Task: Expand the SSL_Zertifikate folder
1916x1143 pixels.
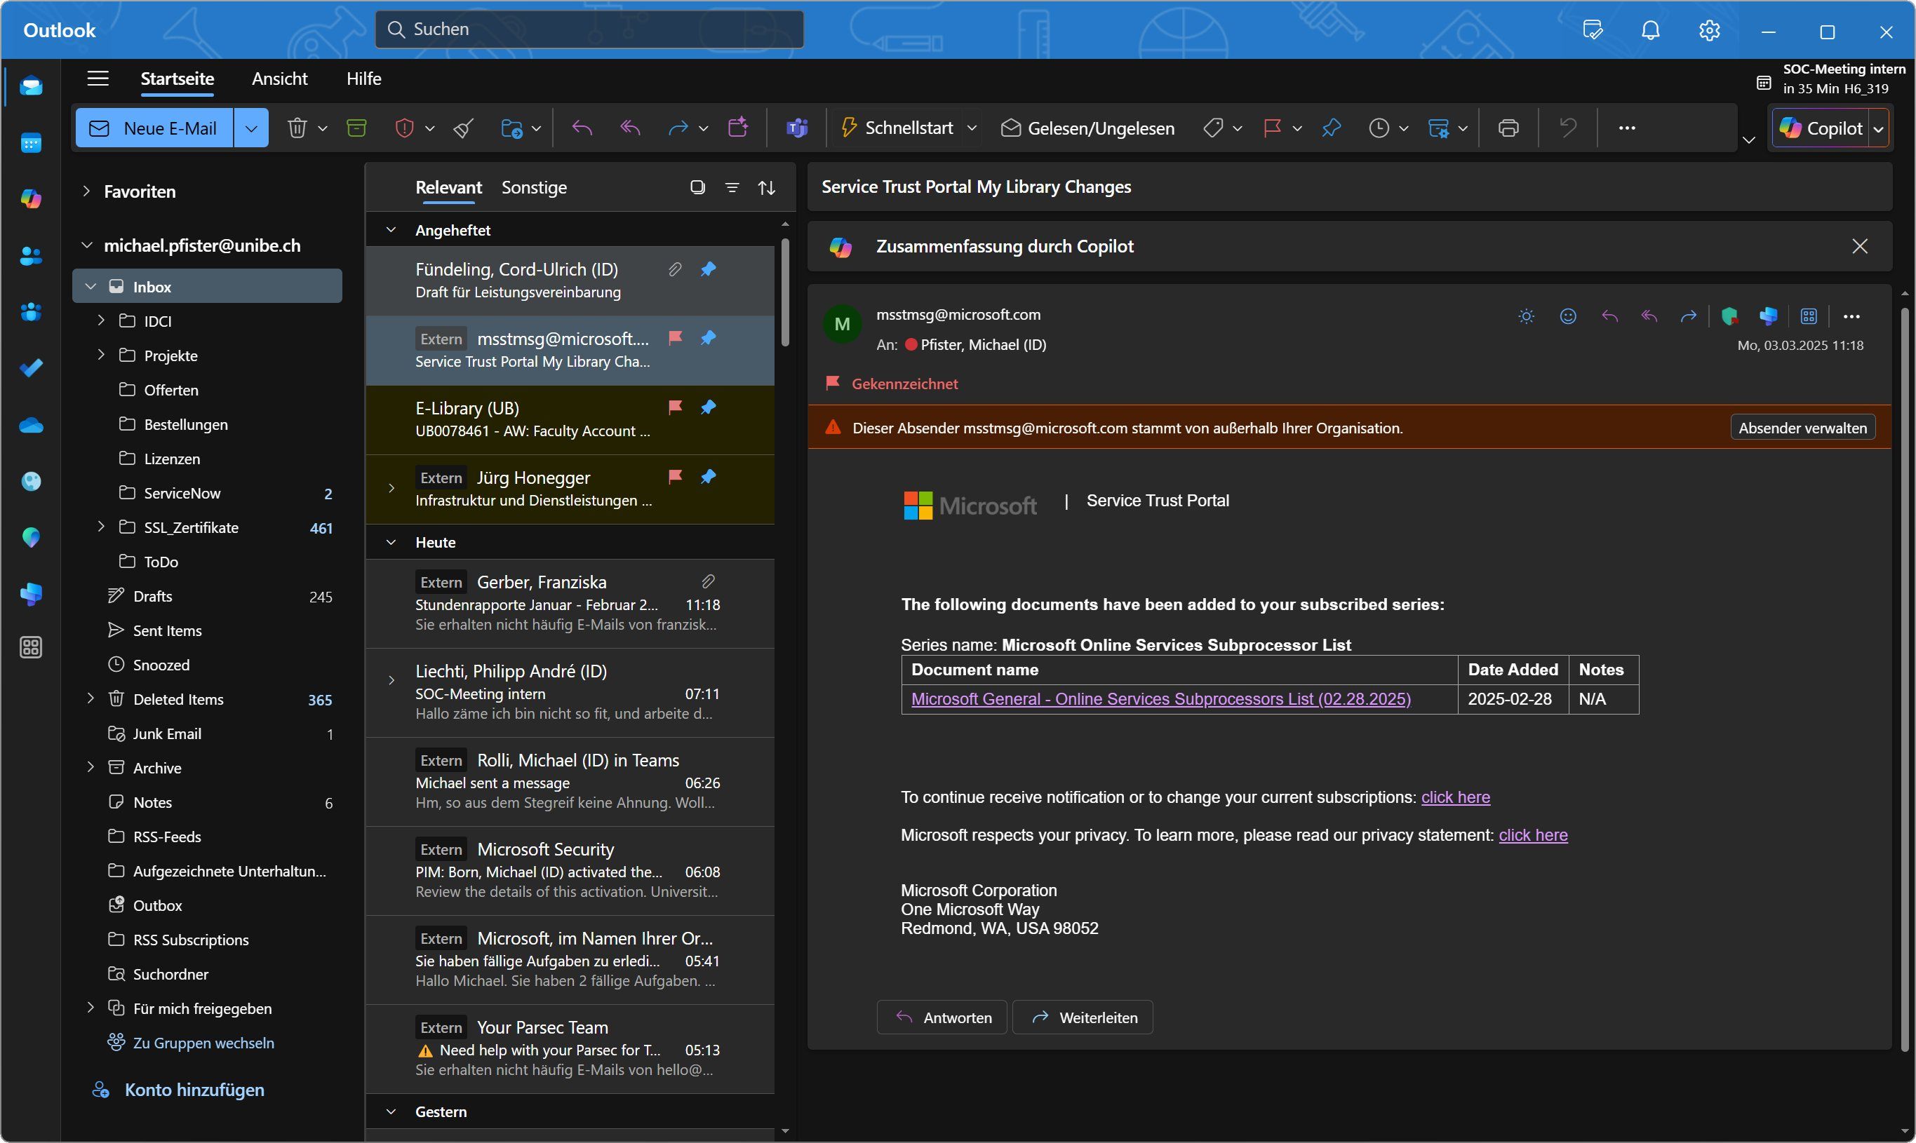Action: (101, 527)
